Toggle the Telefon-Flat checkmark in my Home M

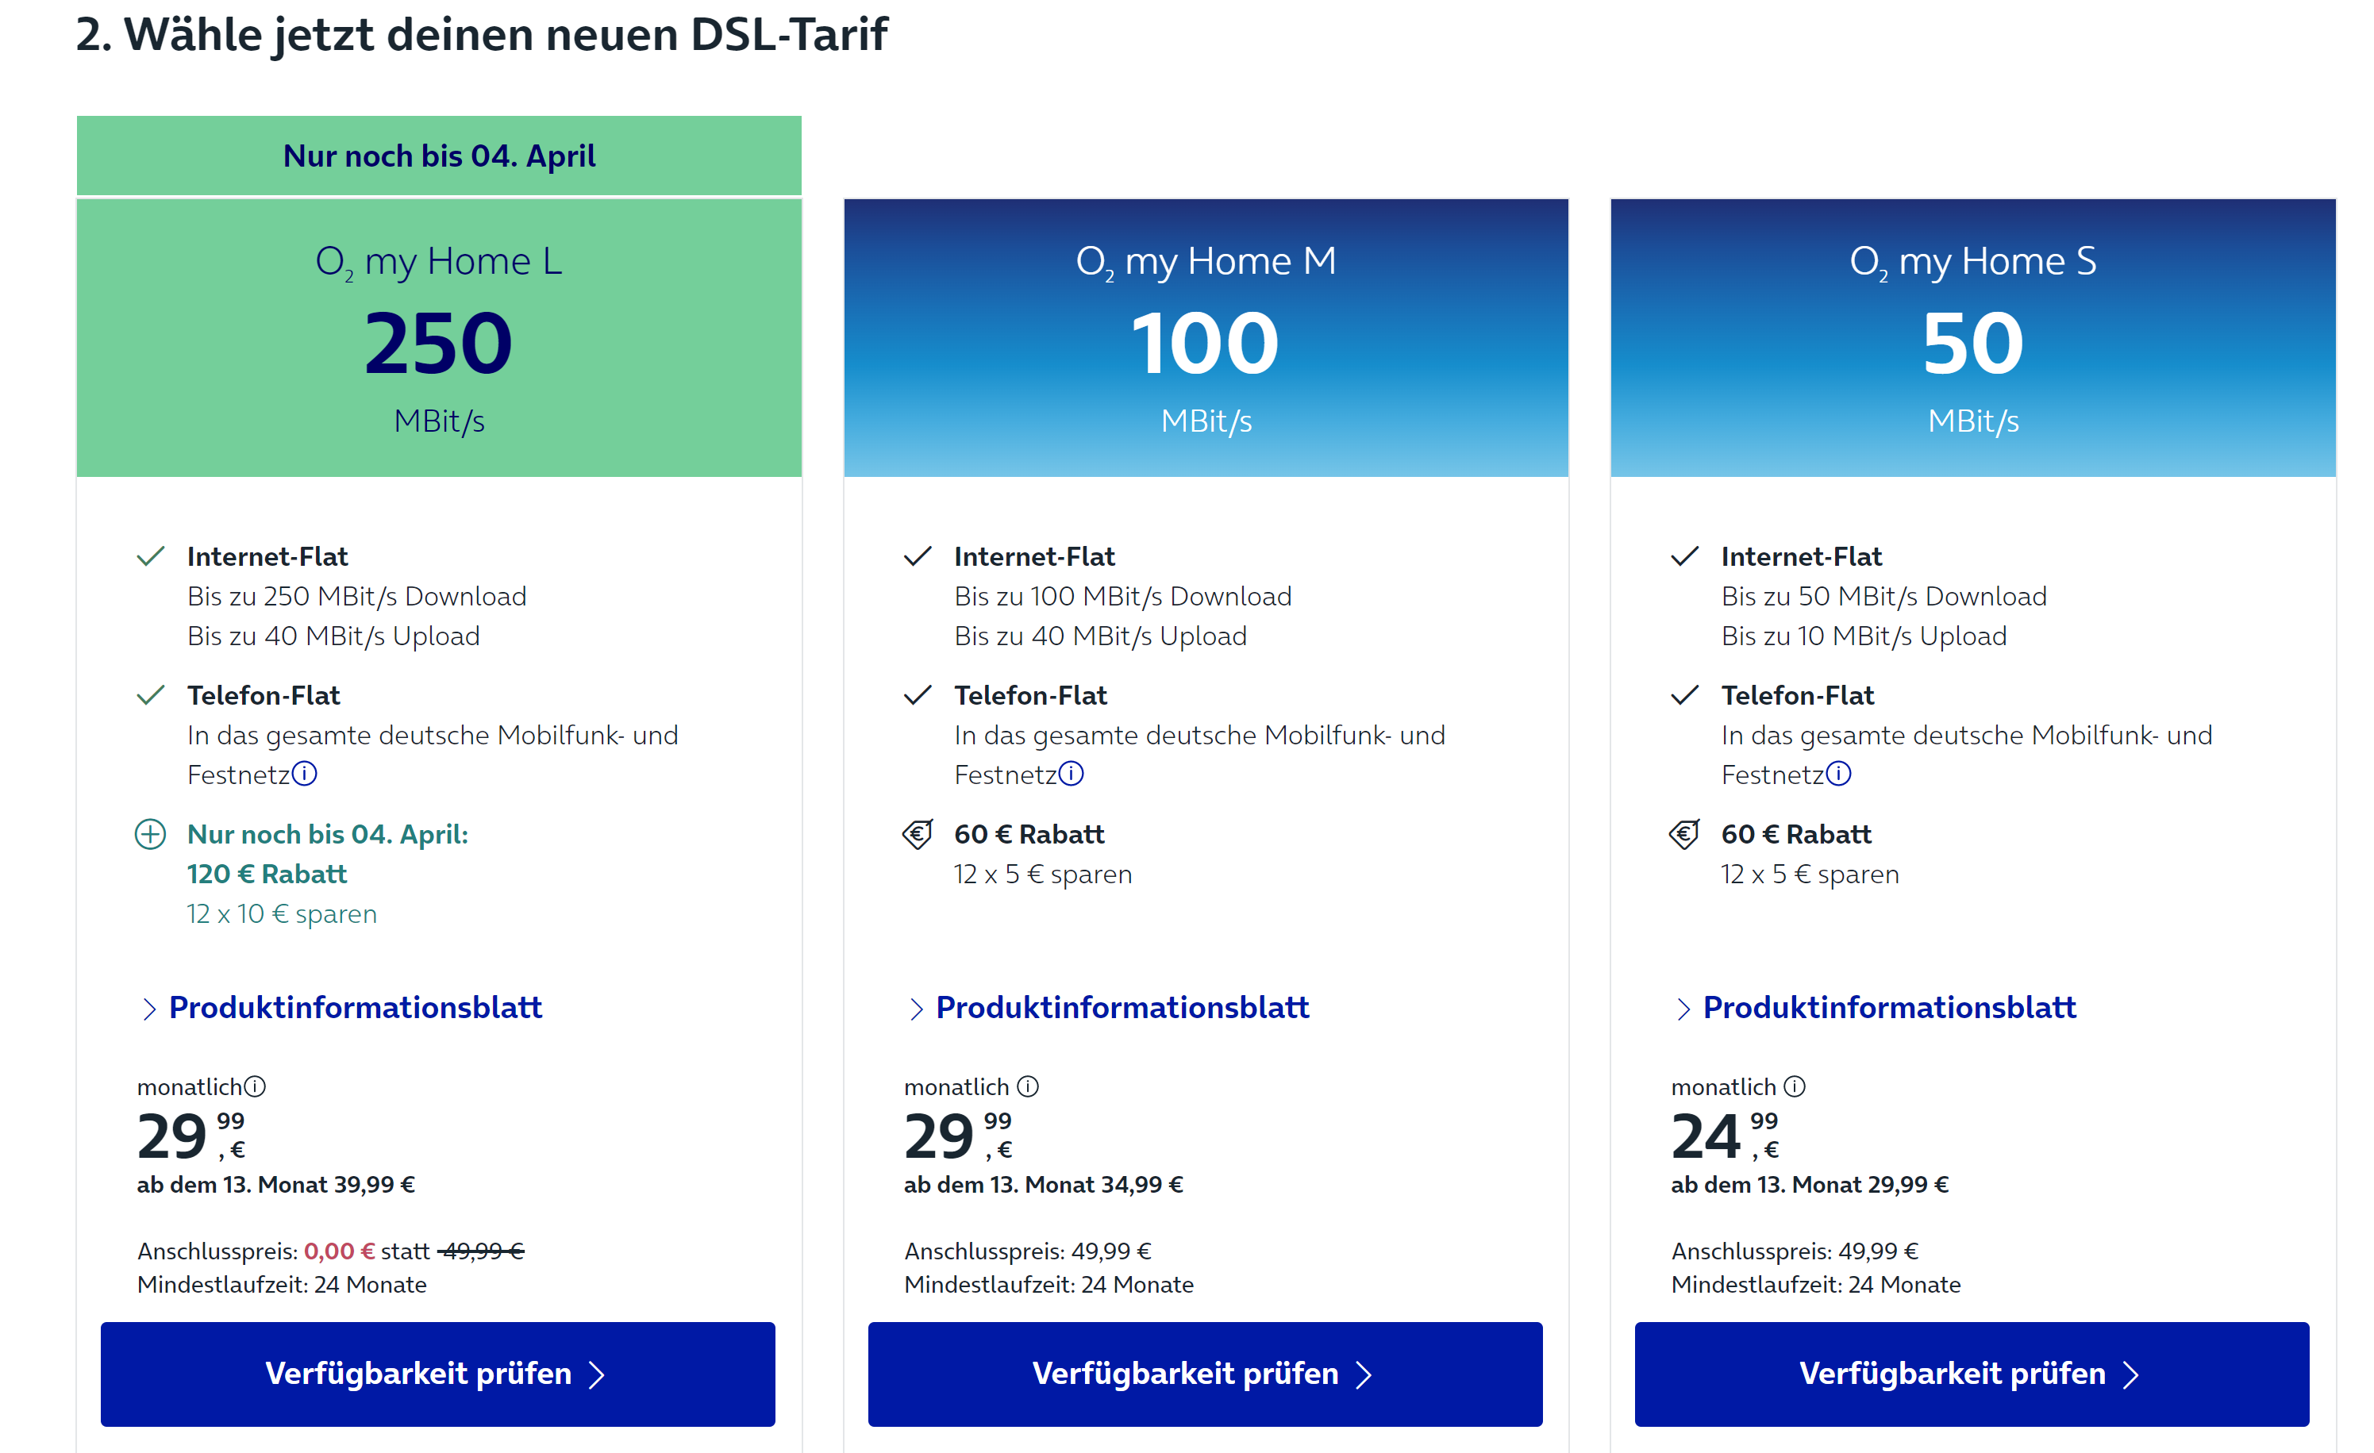click(919, 694)
